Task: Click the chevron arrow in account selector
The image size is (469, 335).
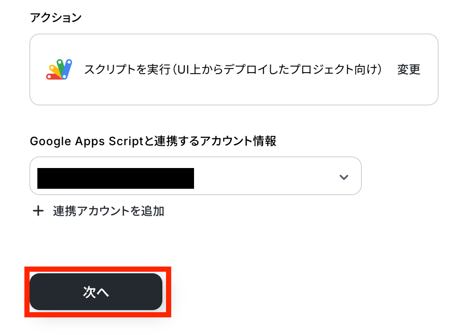Action: (x=343, y=177)
